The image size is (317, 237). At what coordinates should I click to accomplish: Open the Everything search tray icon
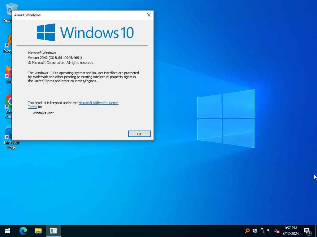pyautogui.click(x=247, y=231)
